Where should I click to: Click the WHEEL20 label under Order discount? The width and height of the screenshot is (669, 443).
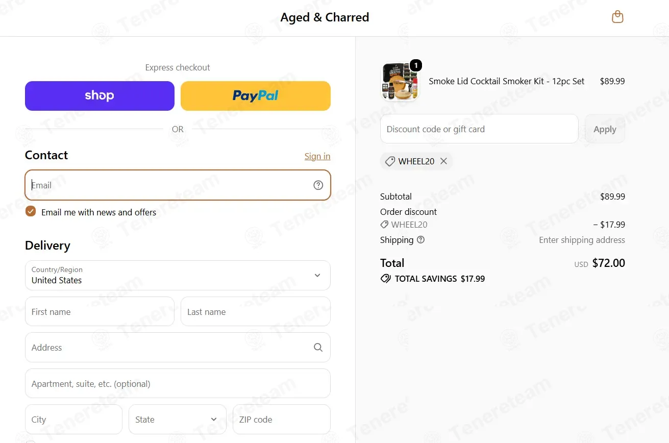[x=409, y=225]
